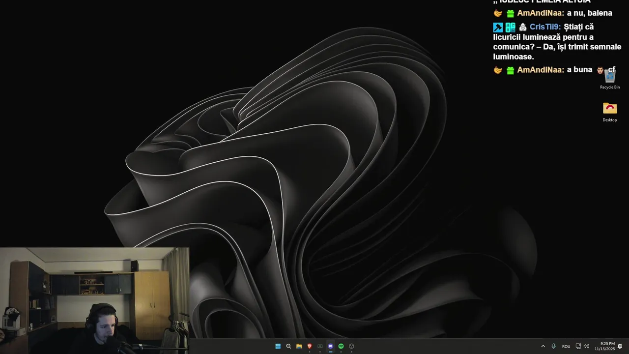Open the OBS Studio taskbar icon
Viewport: 629px width, 354px height.
351,346
